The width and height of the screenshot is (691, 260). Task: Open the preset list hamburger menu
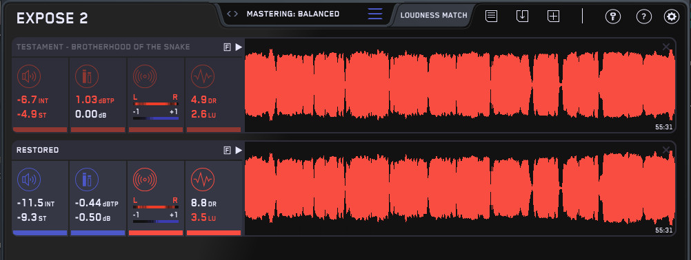tap(375, 14)
